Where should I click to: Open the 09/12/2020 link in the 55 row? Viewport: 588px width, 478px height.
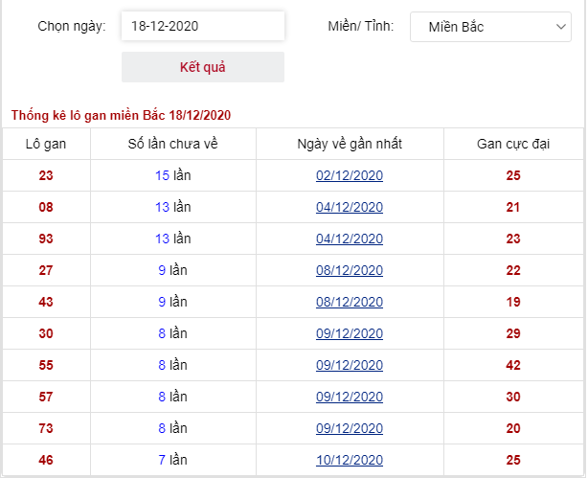(350, 365)
